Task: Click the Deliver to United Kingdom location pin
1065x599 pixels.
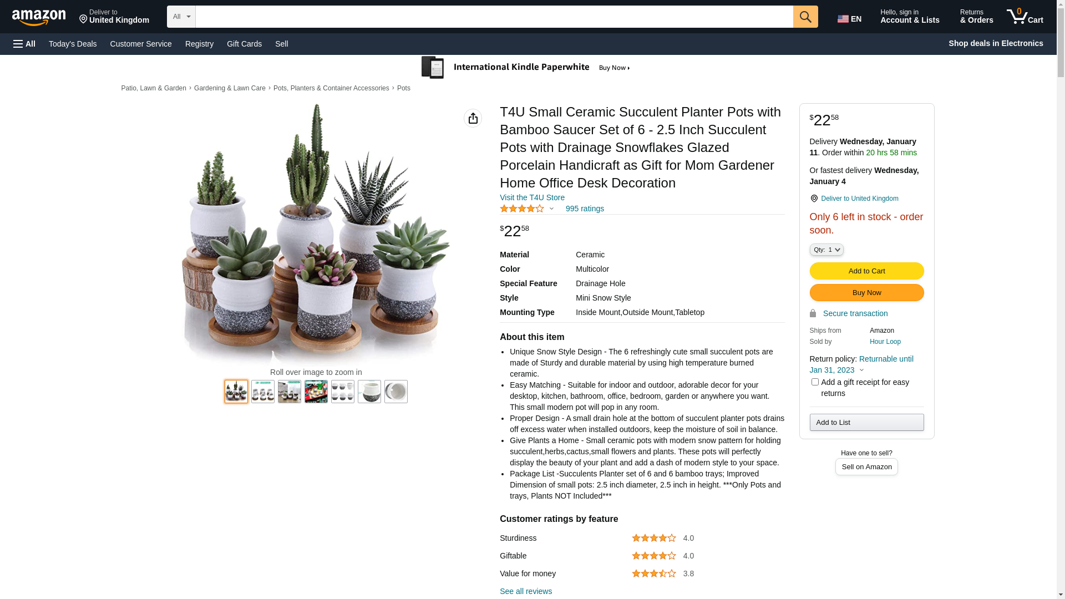Action: (814, 199)
